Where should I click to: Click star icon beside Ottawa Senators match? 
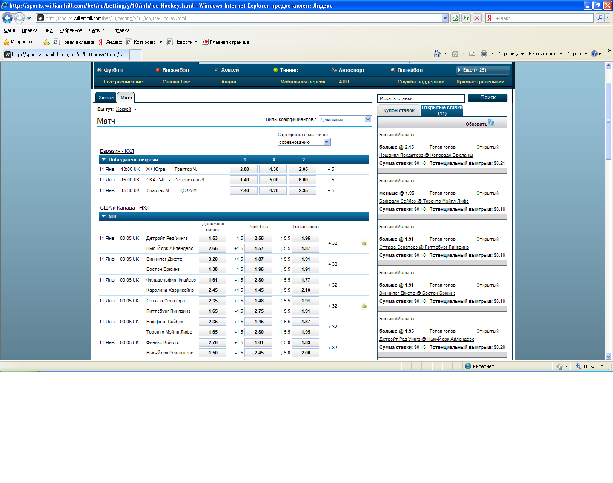point(364,306)
